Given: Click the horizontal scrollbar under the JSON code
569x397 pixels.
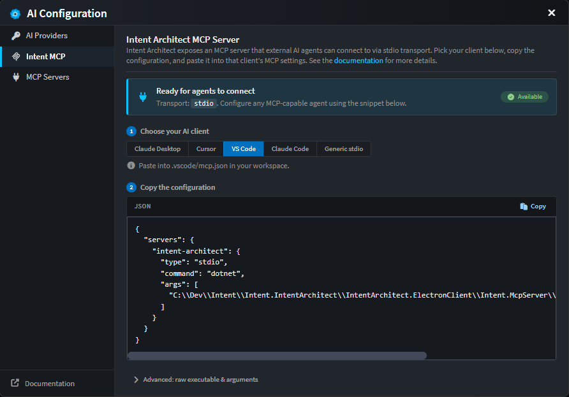Looking at the screenshot, I should tap(277, 356).
